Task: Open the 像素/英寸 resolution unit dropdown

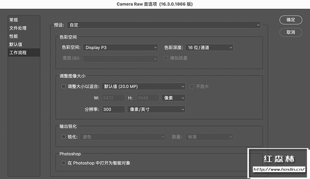Action: (156, 109)
